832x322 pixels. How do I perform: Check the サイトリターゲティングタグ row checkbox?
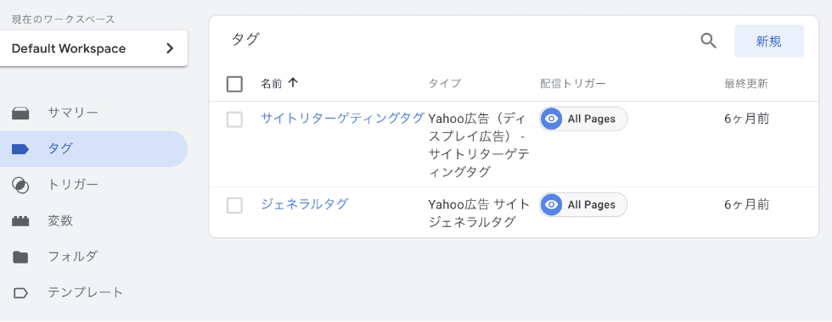[x=234, y=119]
